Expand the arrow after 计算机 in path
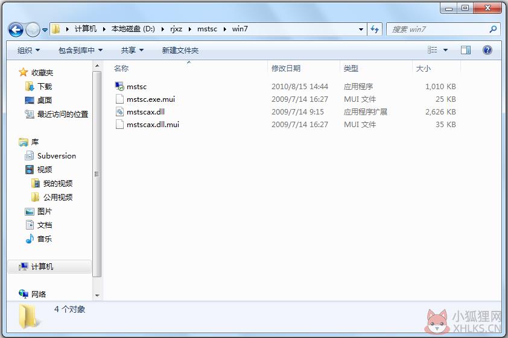508x338 pixels. [x=104, y=29]
